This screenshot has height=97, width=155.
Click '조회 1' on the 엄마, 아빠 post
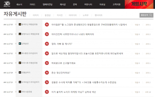click(x=148, y=44)
